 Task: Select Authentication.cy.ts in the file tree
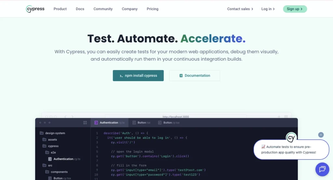[x=64, y=159]
